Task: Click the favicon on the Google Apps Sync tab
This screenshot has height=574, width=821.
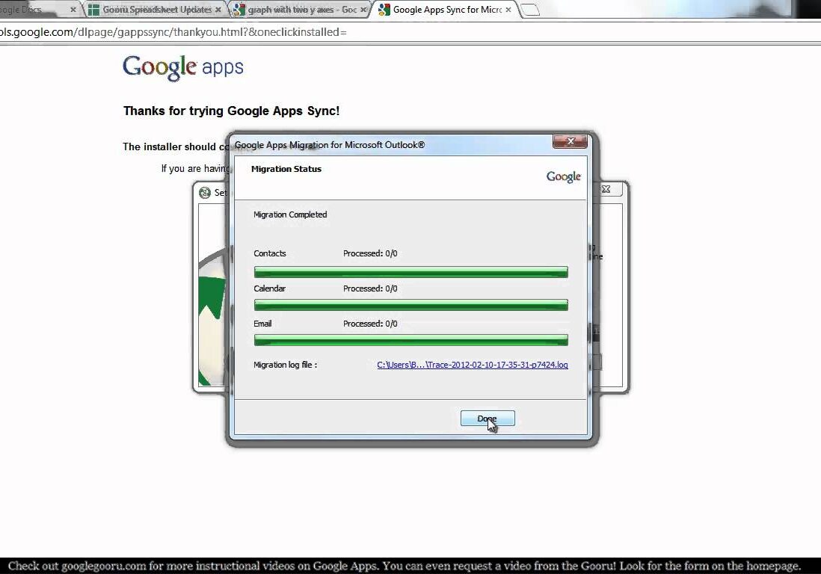Action: (384, 10)
